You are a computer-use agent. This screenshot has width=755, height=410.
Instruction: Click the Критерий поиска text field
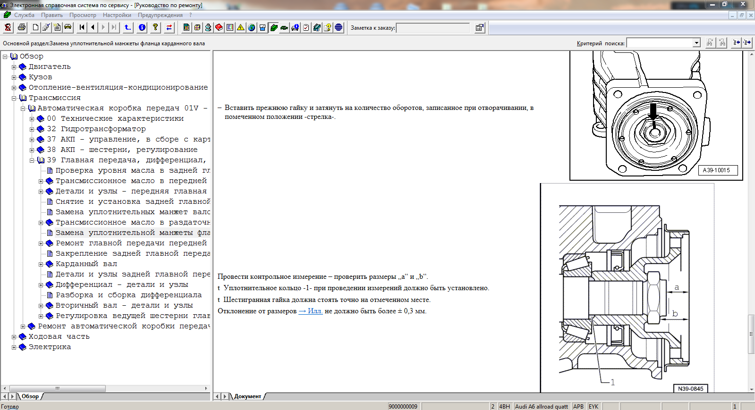click(x=659, y=43)
